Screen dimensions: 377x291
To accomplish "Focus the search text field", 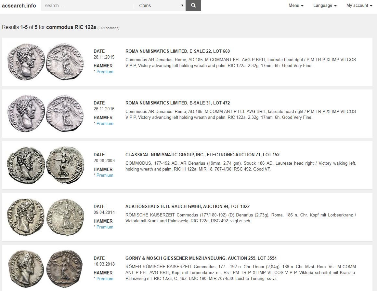I will coord(87,6).
